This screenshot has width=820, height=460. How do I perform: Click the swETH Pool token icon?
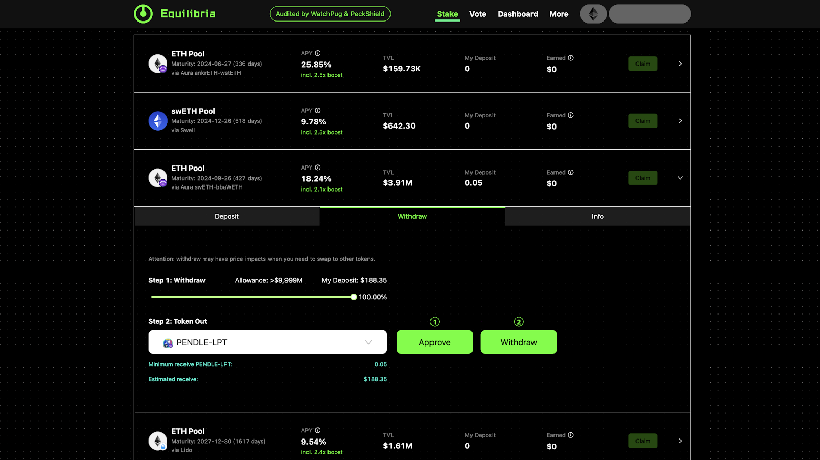click(x=158, y=121)
